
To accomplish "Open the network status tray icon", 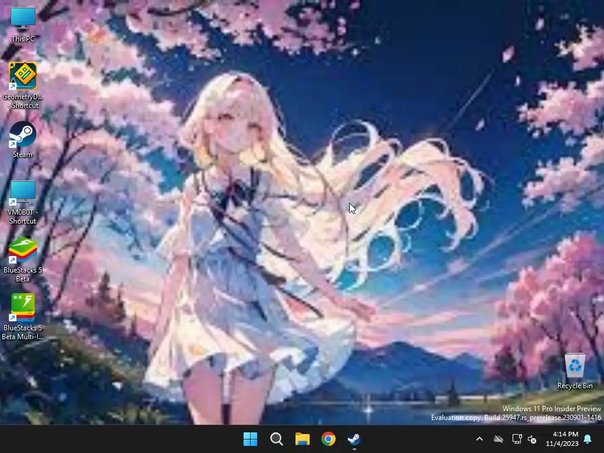I will click(x=517, y=439).
